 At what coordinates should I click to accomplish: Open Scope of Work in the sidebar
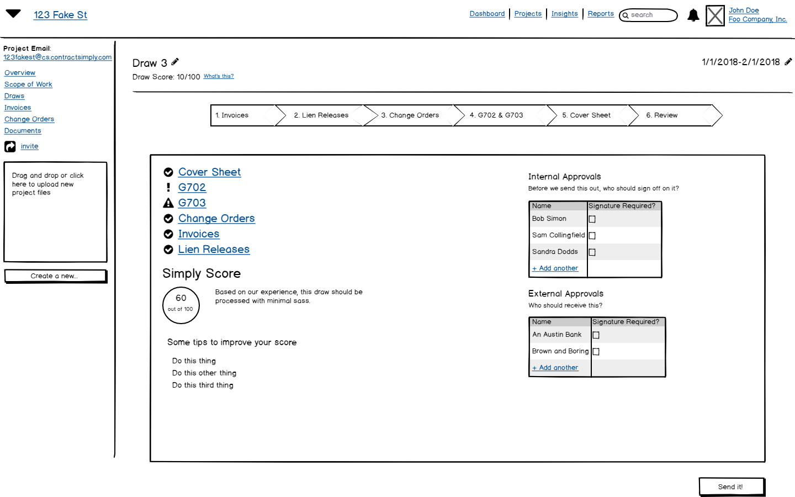(28, 84)
